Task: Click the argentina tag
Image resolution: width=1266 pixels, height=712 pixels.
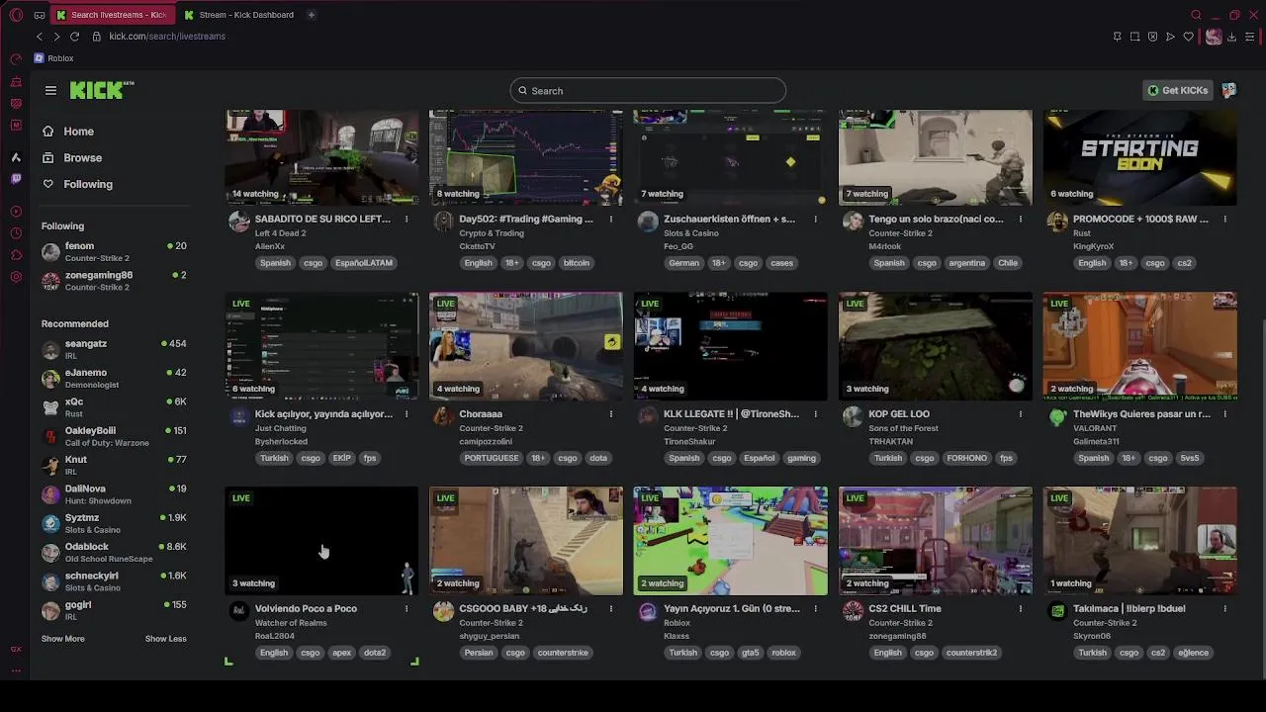Action: coord(966,263)
